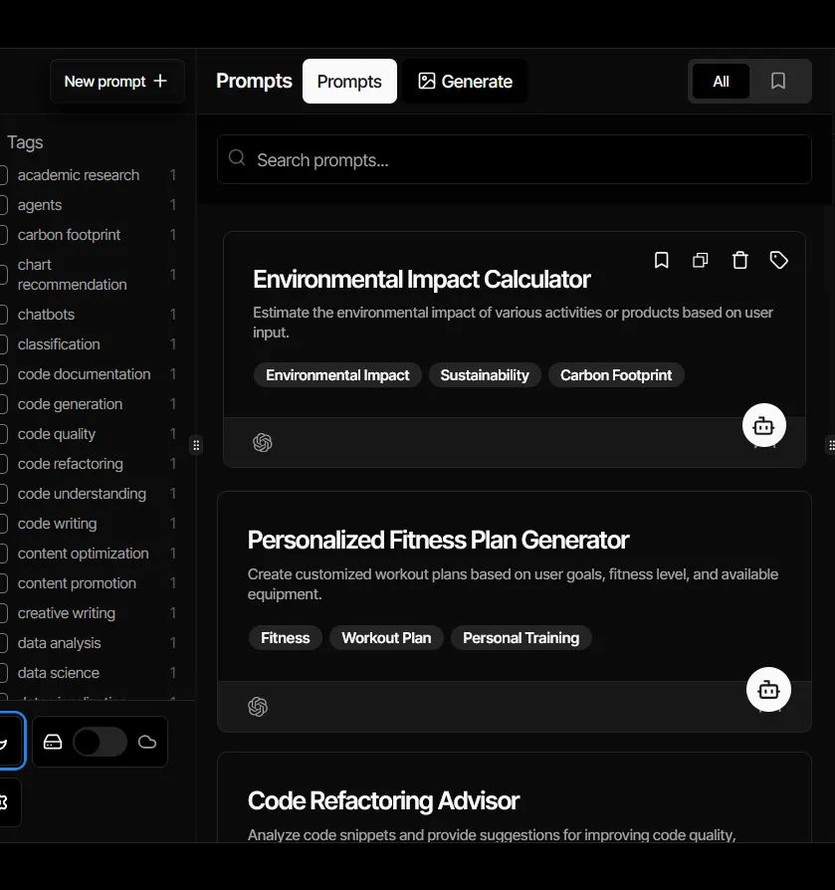Click OpenAI logo on Environmental Impact card

(262, 442)
